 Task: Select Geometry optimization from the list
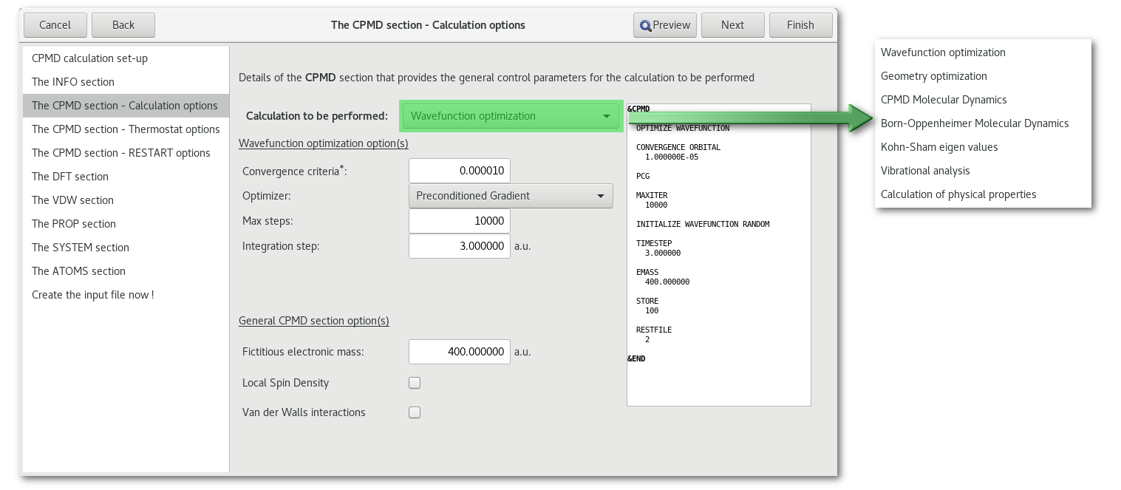coord(933,76)
